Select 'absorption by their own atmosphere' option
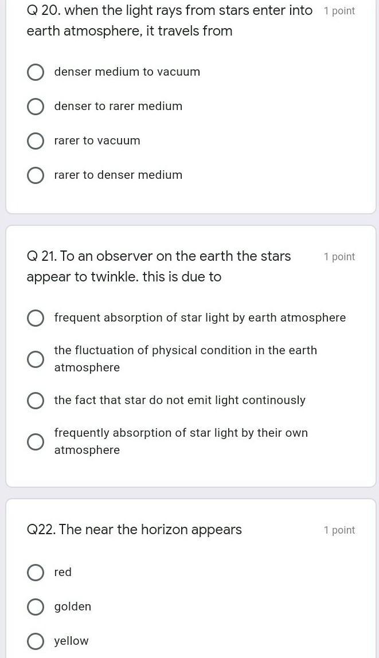The width and height of the screenshot is (379, 658). (36, 442)
